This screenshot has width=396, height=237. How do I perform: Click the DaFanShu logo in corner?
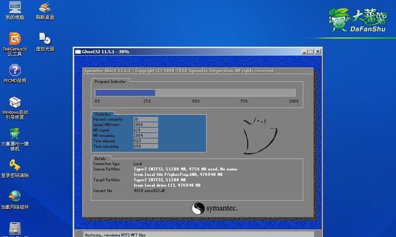[x=358, y=20]
